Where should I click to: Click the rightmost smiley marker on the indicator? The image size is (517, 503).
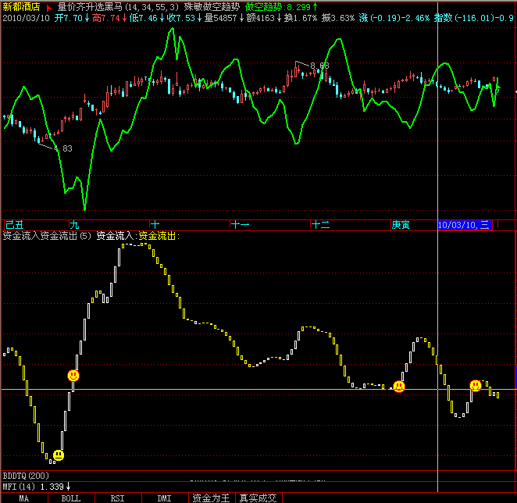[475, 385]
